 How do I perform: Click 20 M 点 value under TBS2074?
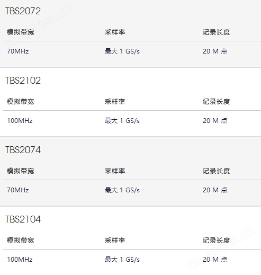pos(215,190)
